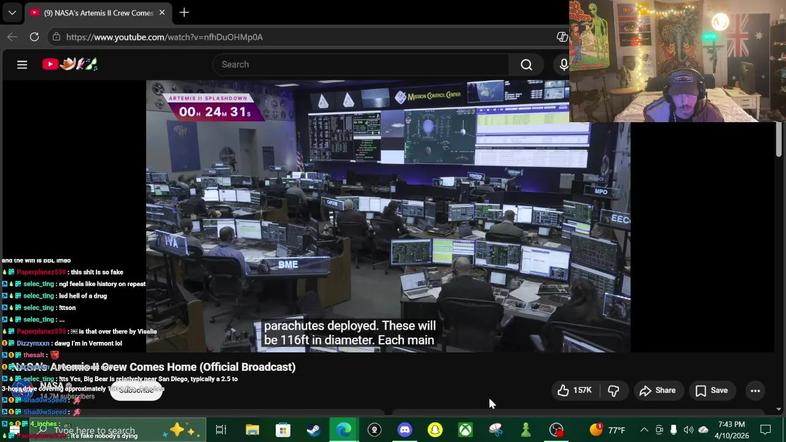786x442 pixels.
Task: Open File Explorer from the taskbar
Action: [x=252, y=430]
